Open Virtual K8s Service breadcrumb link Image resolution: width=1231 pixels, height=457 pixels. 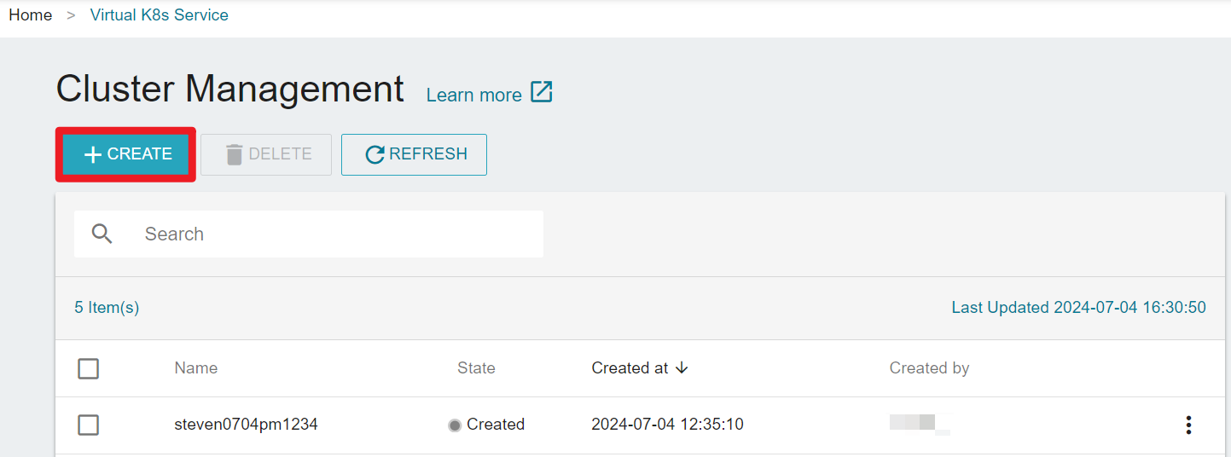point(160,15)
